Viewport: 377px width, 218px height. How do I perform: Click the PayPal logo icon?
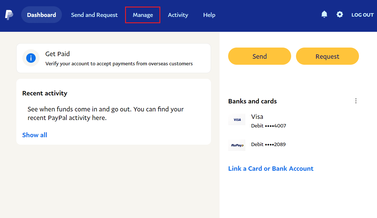click(9, 15)
